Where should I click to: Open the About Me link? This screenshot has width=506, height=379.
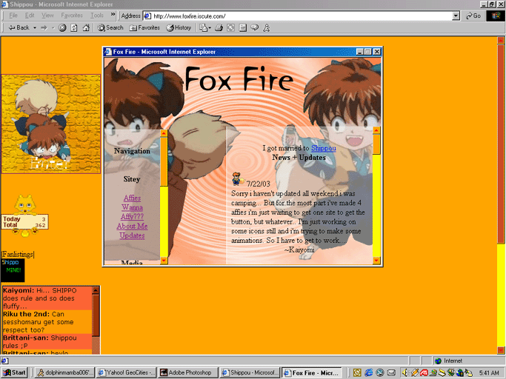[132, 226]
